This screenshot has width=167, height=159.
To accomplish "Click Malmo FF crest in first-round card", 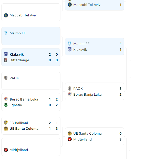I will coord(6,33).
